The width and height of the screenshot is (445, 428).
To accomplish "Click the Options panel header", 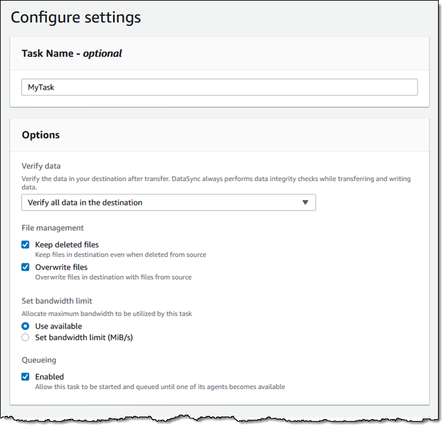I will [x=41, y=135].
